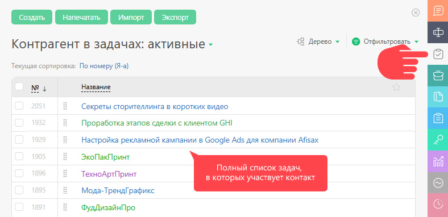Change sorting via По номеру (Я-а) link

(104, 66)
